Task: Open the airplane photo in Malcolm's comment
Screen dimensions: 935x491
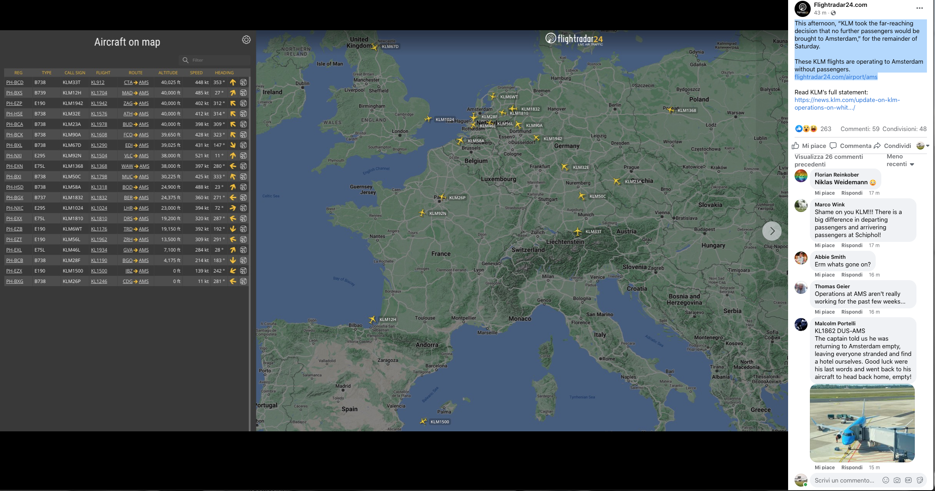Action: point(862,423)
